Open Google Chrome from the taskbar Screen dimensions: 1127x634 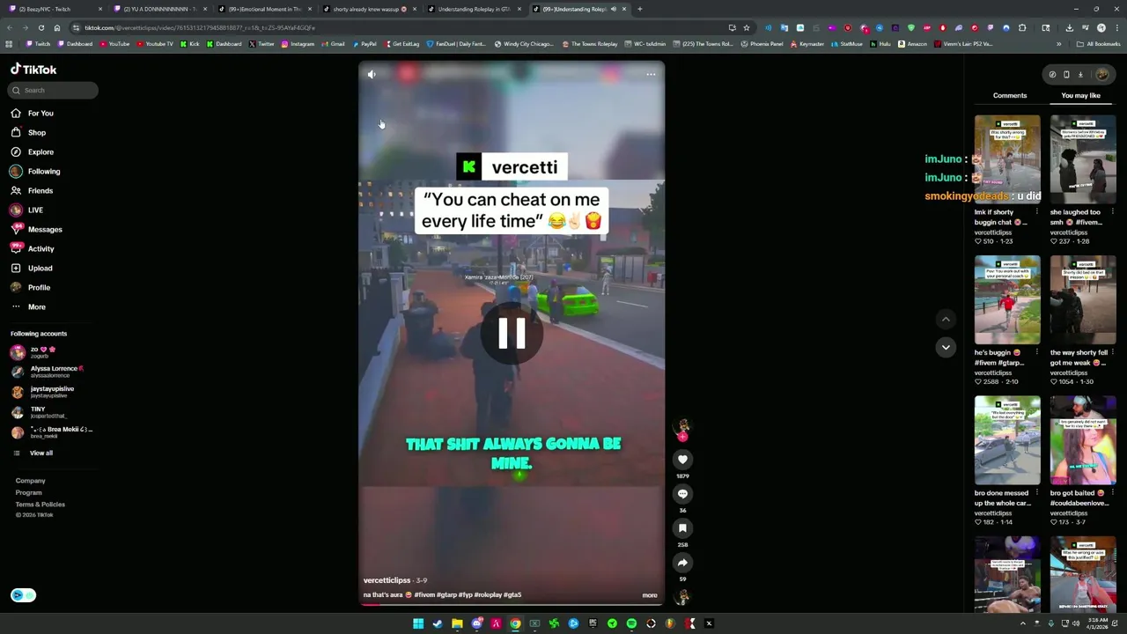515,623
